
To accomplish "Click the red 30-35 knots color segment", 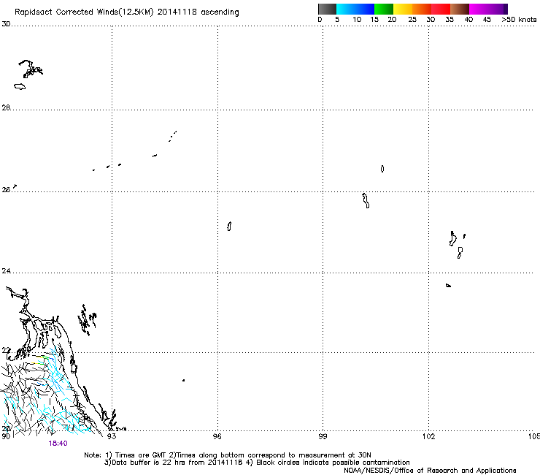I will [441, 9].
